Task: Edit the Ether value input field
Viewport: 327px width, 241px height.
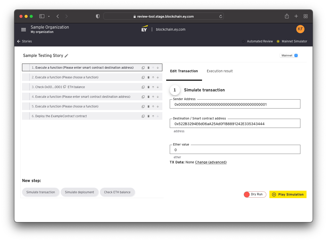Action: point(235,149)
